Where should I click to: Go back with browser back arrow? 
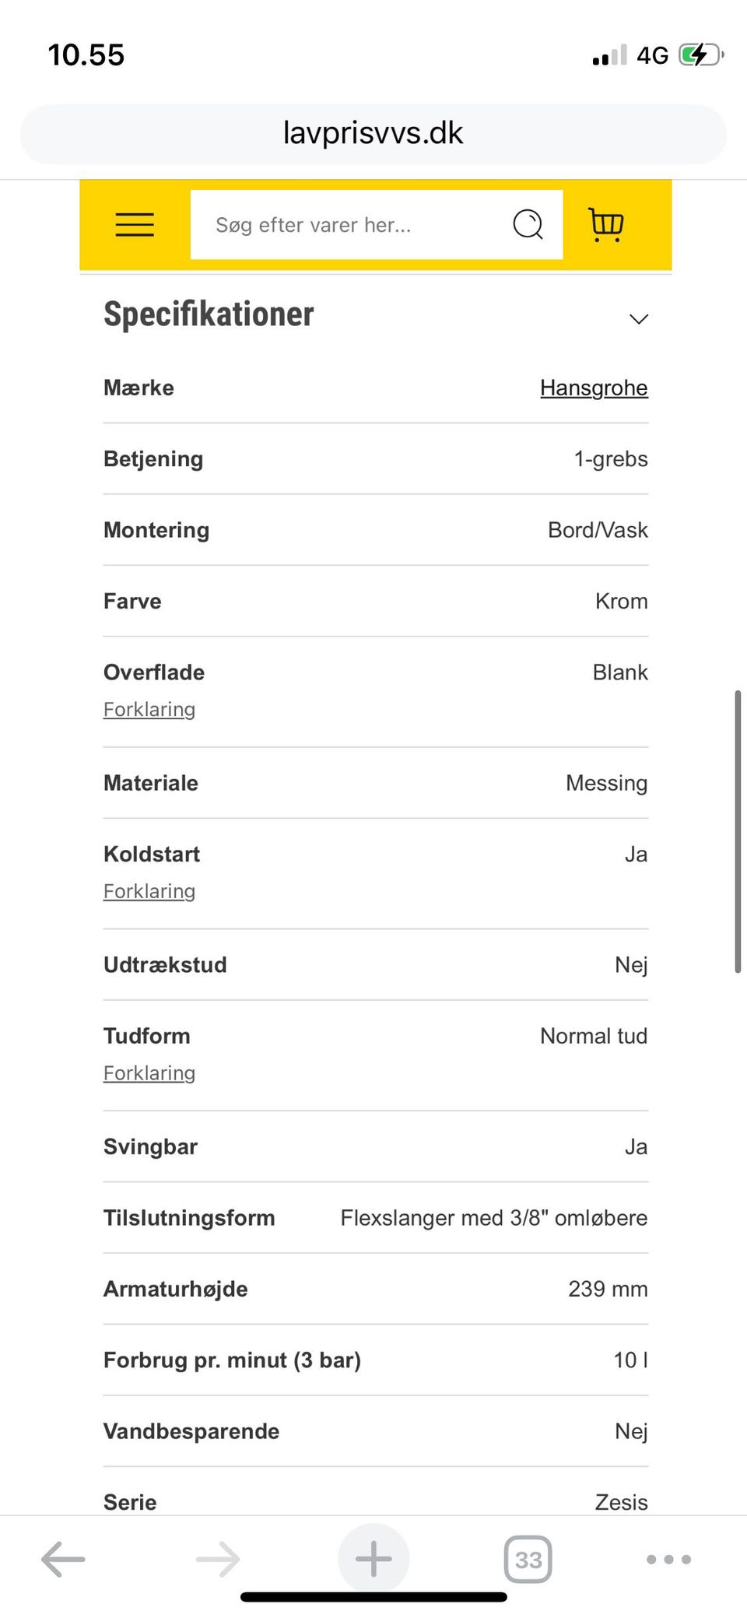pos(63,1559)
